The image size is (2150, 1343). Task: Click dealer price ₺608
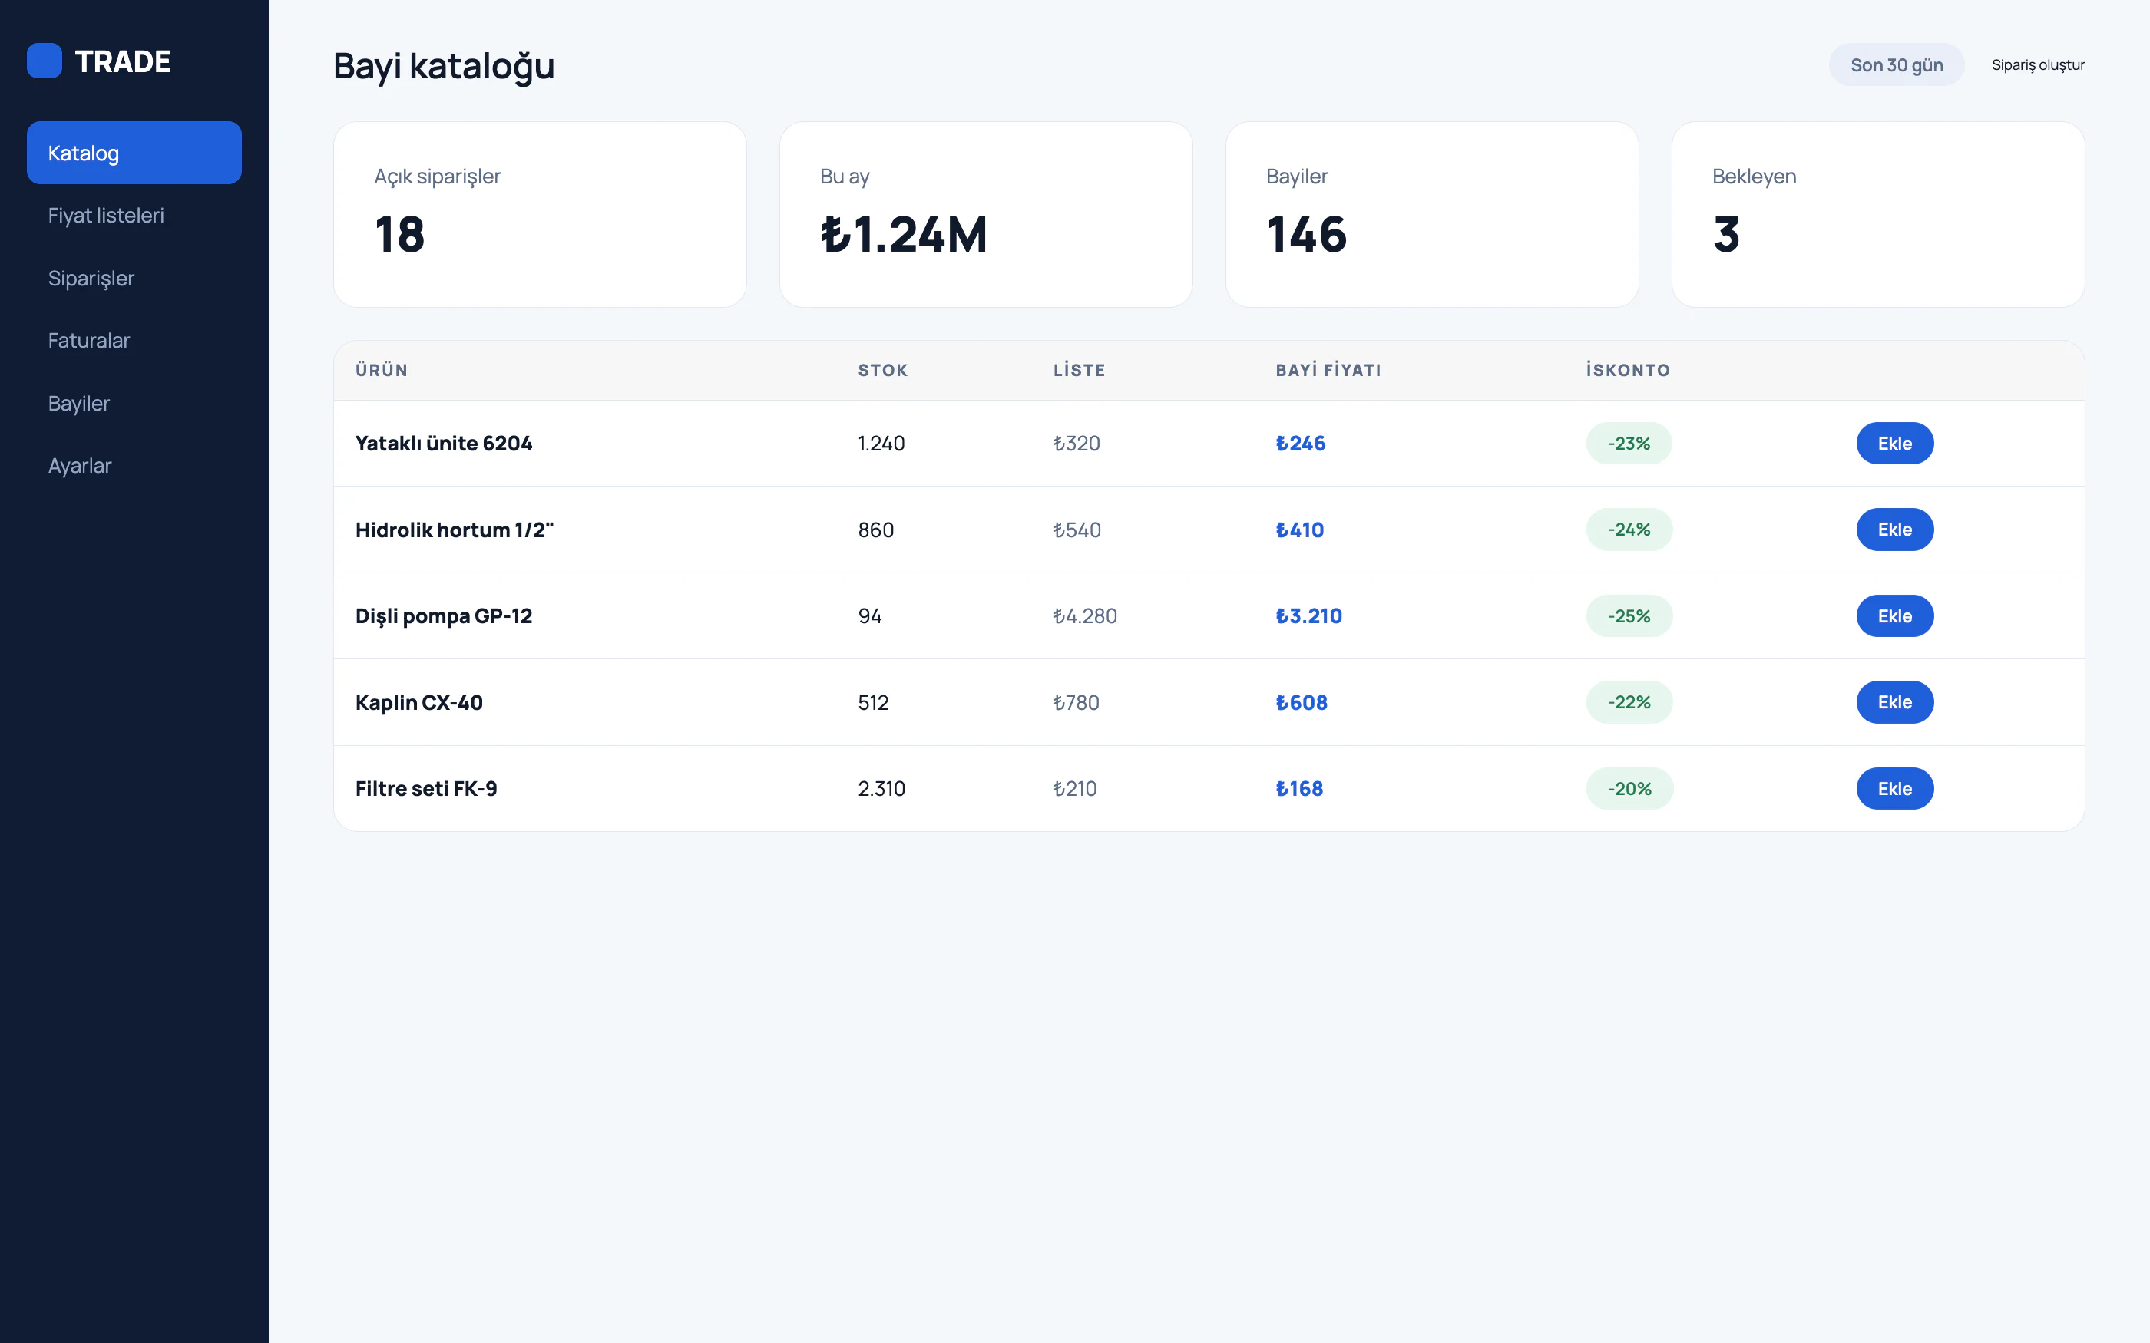pos(1301,703)
